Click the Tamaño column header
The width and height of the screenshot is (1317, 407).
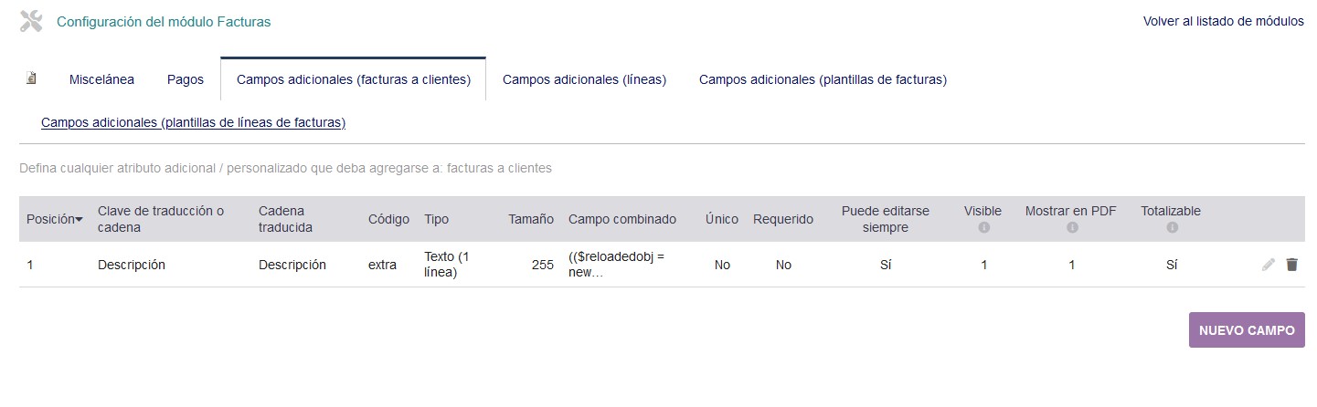coord(531,219)
